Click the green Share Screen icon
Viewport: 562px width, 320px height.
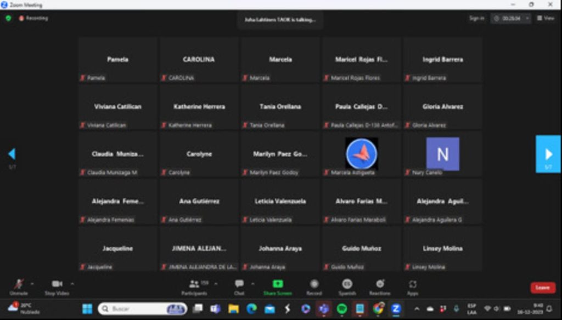278,284
